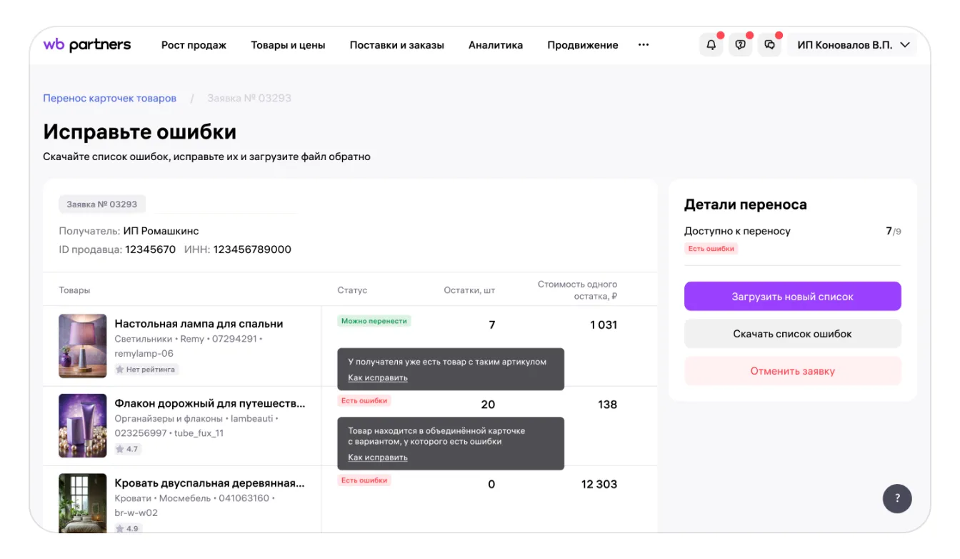Click the table lamp product thumbnail
960x559 pixels.
click(83, 346)
